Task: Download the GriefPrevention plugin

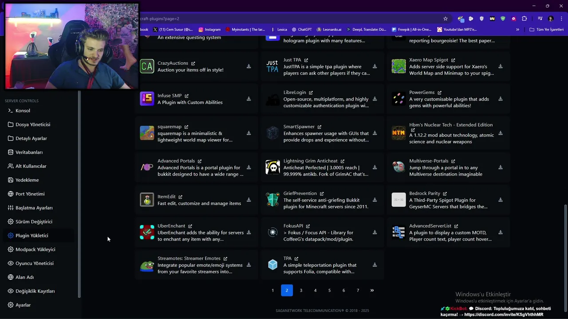Action: [x=375, y=200]
